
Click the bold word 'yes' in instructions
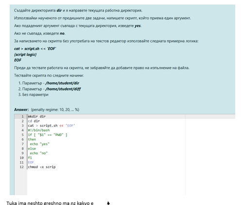138,26
